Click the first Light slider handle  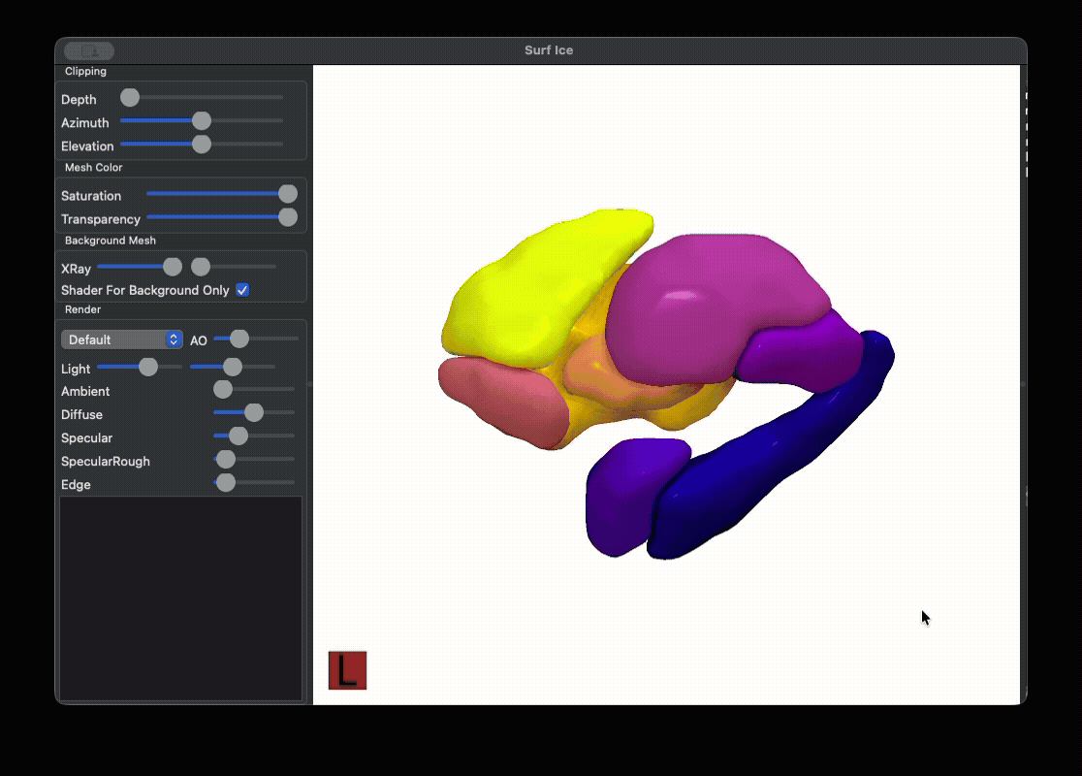148,368
